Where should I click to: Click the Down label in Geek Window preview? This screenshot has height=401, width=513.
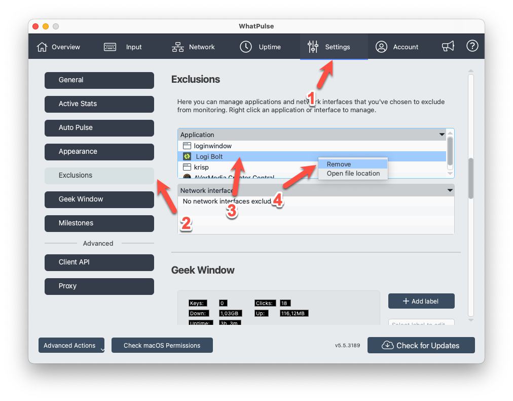tap(199, 313)
